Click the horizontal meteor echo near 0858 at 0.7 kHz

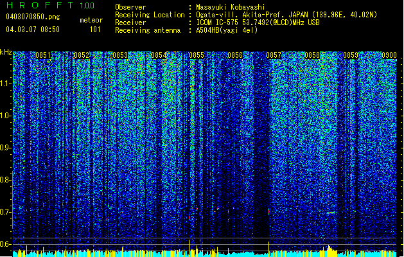tap(331, 213)
